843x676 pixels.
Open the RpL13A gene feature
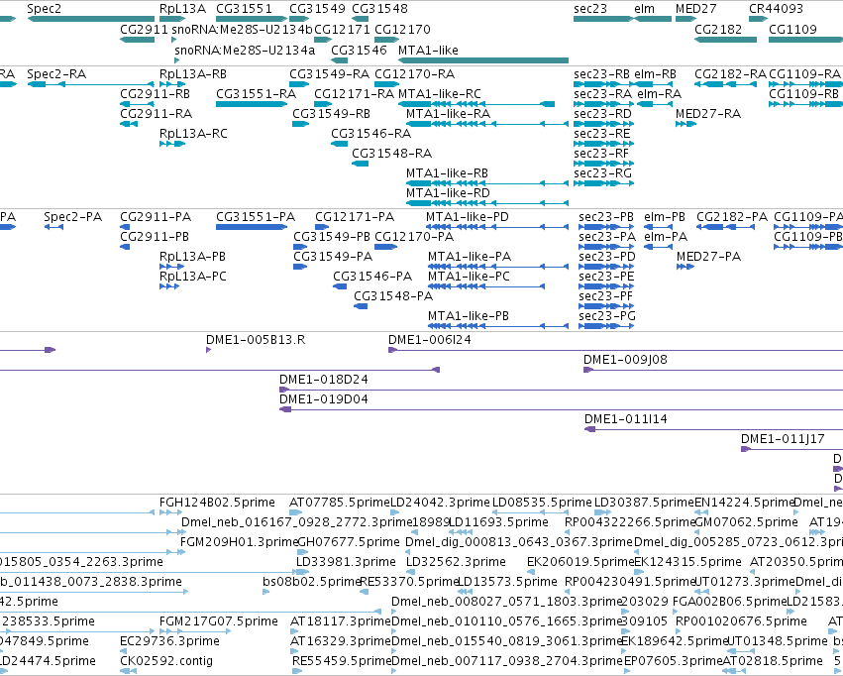tap(172, 19)
